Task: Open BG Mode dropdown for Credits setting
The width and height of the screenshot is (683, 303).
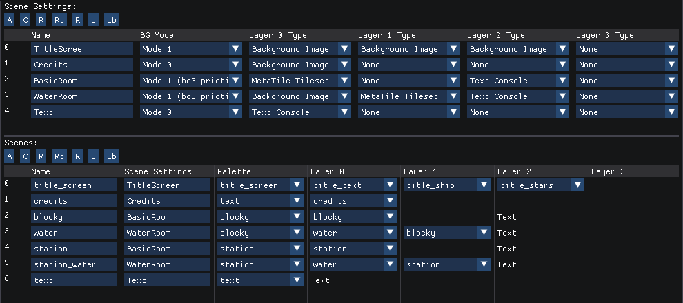Action: click(x=191, y=65)
